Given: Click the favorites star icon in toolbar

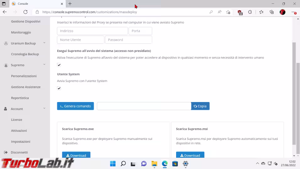Looking at the screenshot, I should tap(261, 12).
